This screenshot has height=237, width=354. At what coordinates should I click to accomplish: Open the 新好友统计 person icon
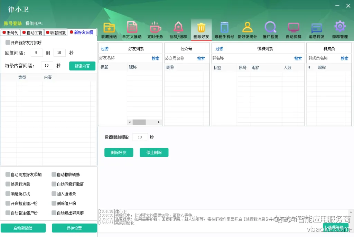(247, 30)
